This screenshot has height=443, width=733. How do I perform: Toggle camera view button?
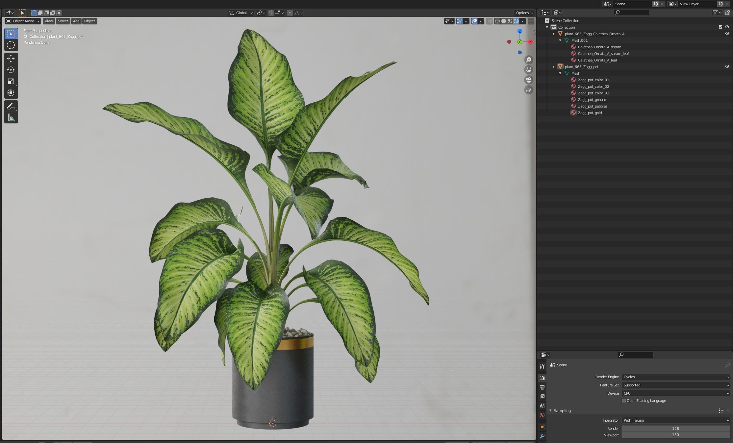point(528,80)
